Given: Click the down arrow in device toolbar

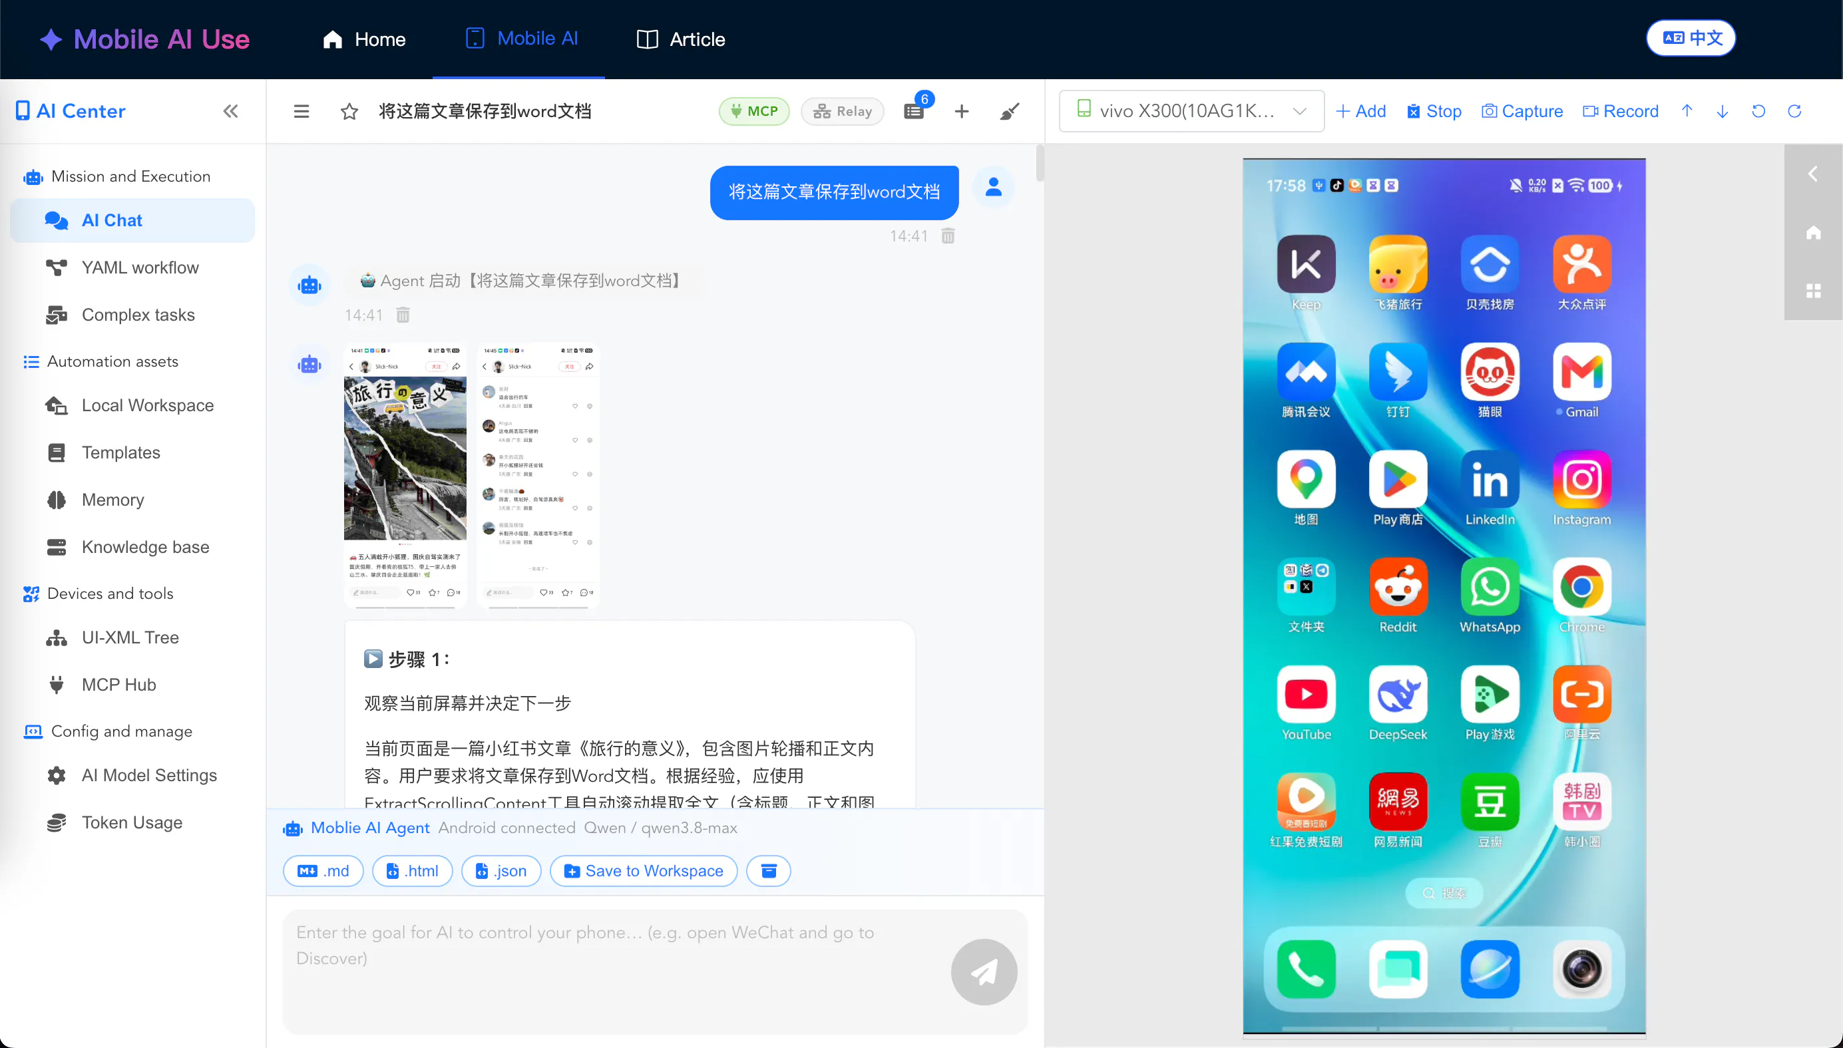Looking at the screenshot, I should [x=1722, y=111].
